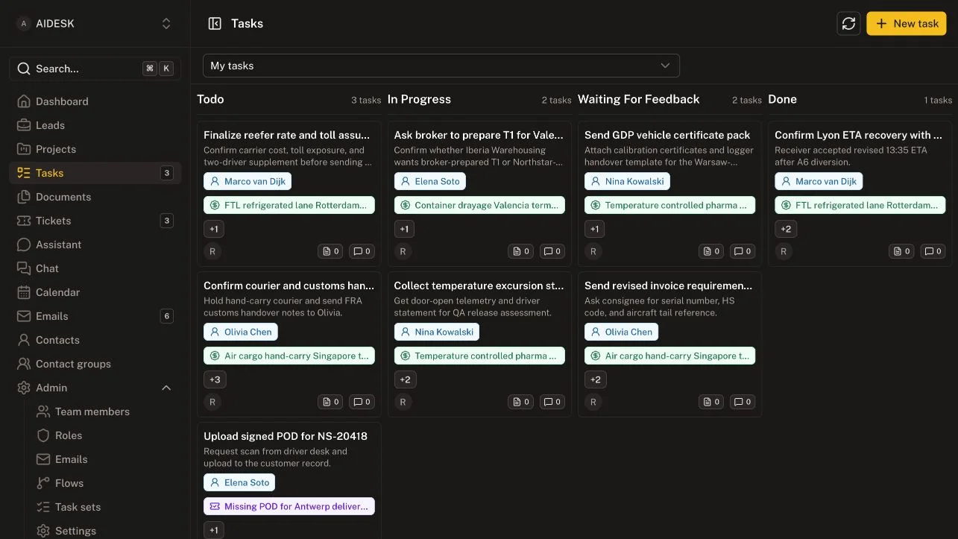
Task: Click the documents count icon on Send GDP vehicle card
Action: (710, 251)
